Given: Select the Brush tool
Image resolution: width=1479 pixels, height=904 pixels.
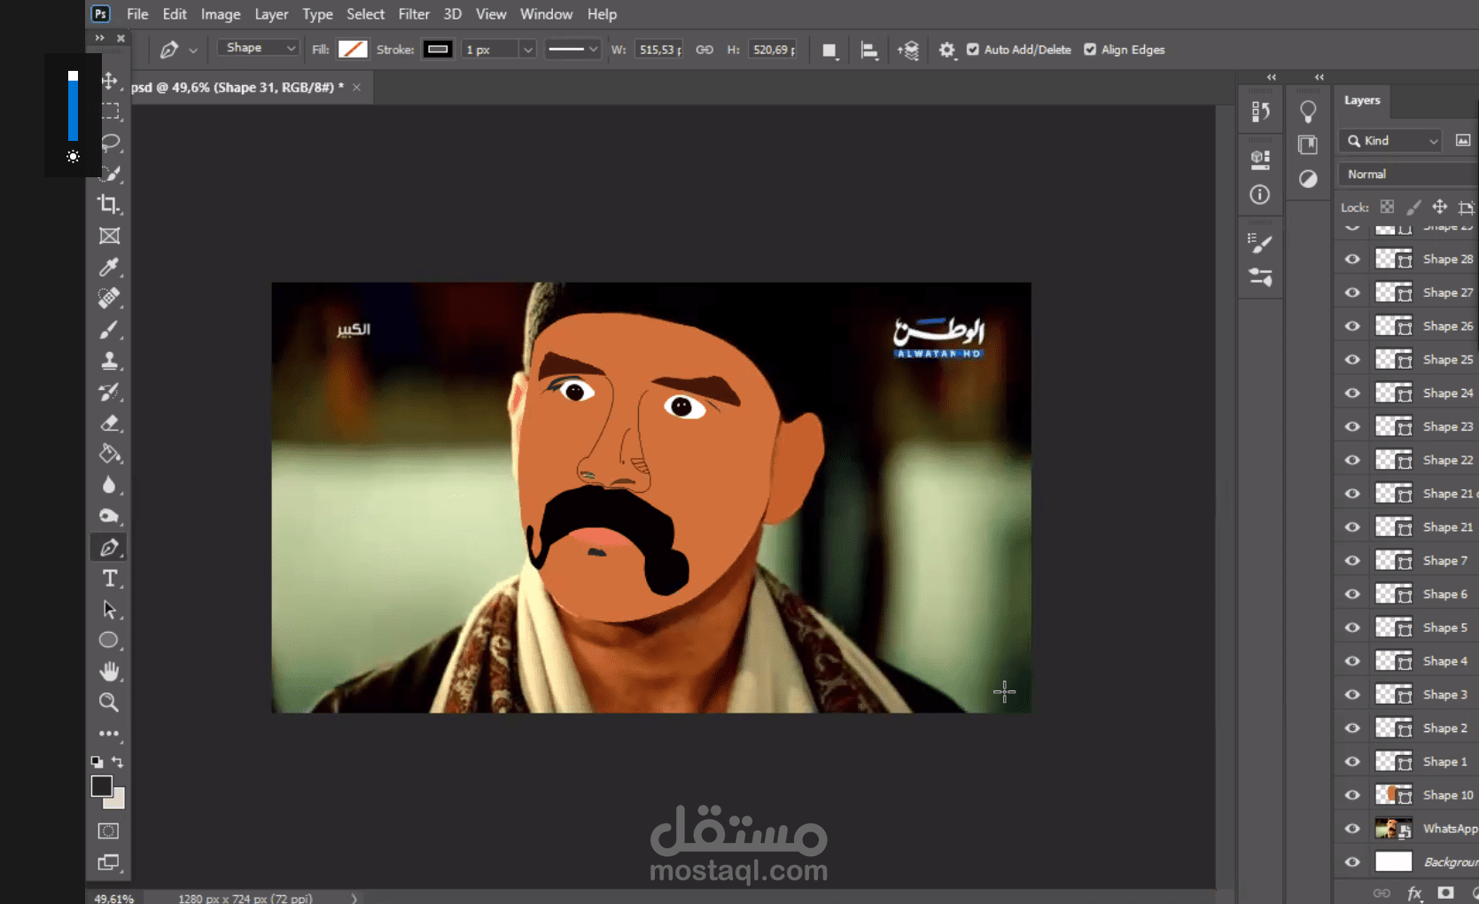Looking at the screenshot, I should [x=109, y=330].
